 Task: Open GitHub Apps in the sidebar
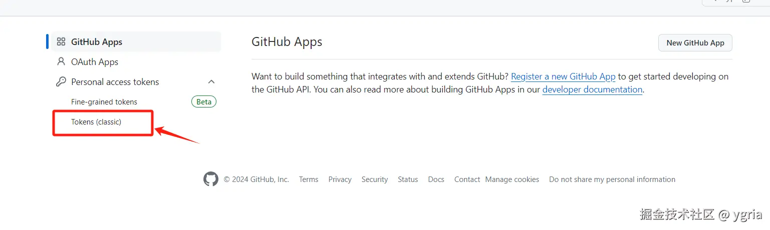click(137, 42)
